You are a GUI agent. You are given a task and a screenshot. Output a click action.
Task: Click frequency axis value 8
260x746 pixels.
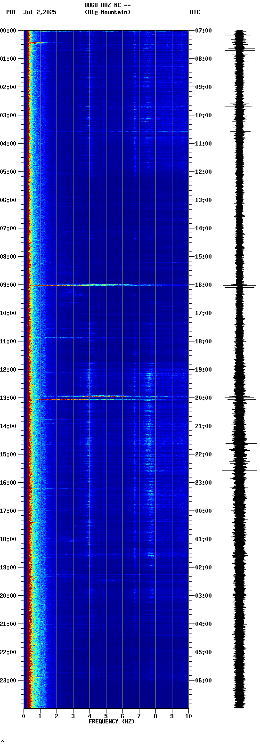tap(155, 716)
